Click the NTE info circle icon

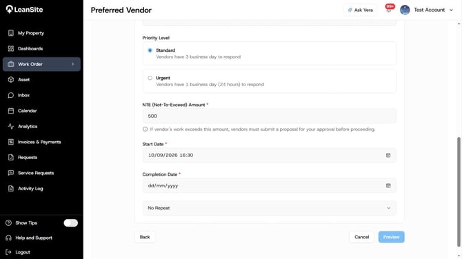pyautogui.click(x=145, y=129)
